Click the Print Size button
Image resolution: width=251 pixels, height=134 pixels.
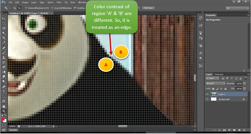click(x=148, y=8)
